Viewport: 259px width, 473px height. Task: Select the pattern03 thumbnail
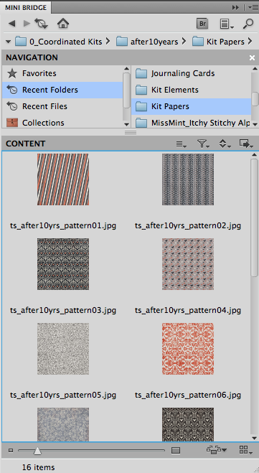63,264
